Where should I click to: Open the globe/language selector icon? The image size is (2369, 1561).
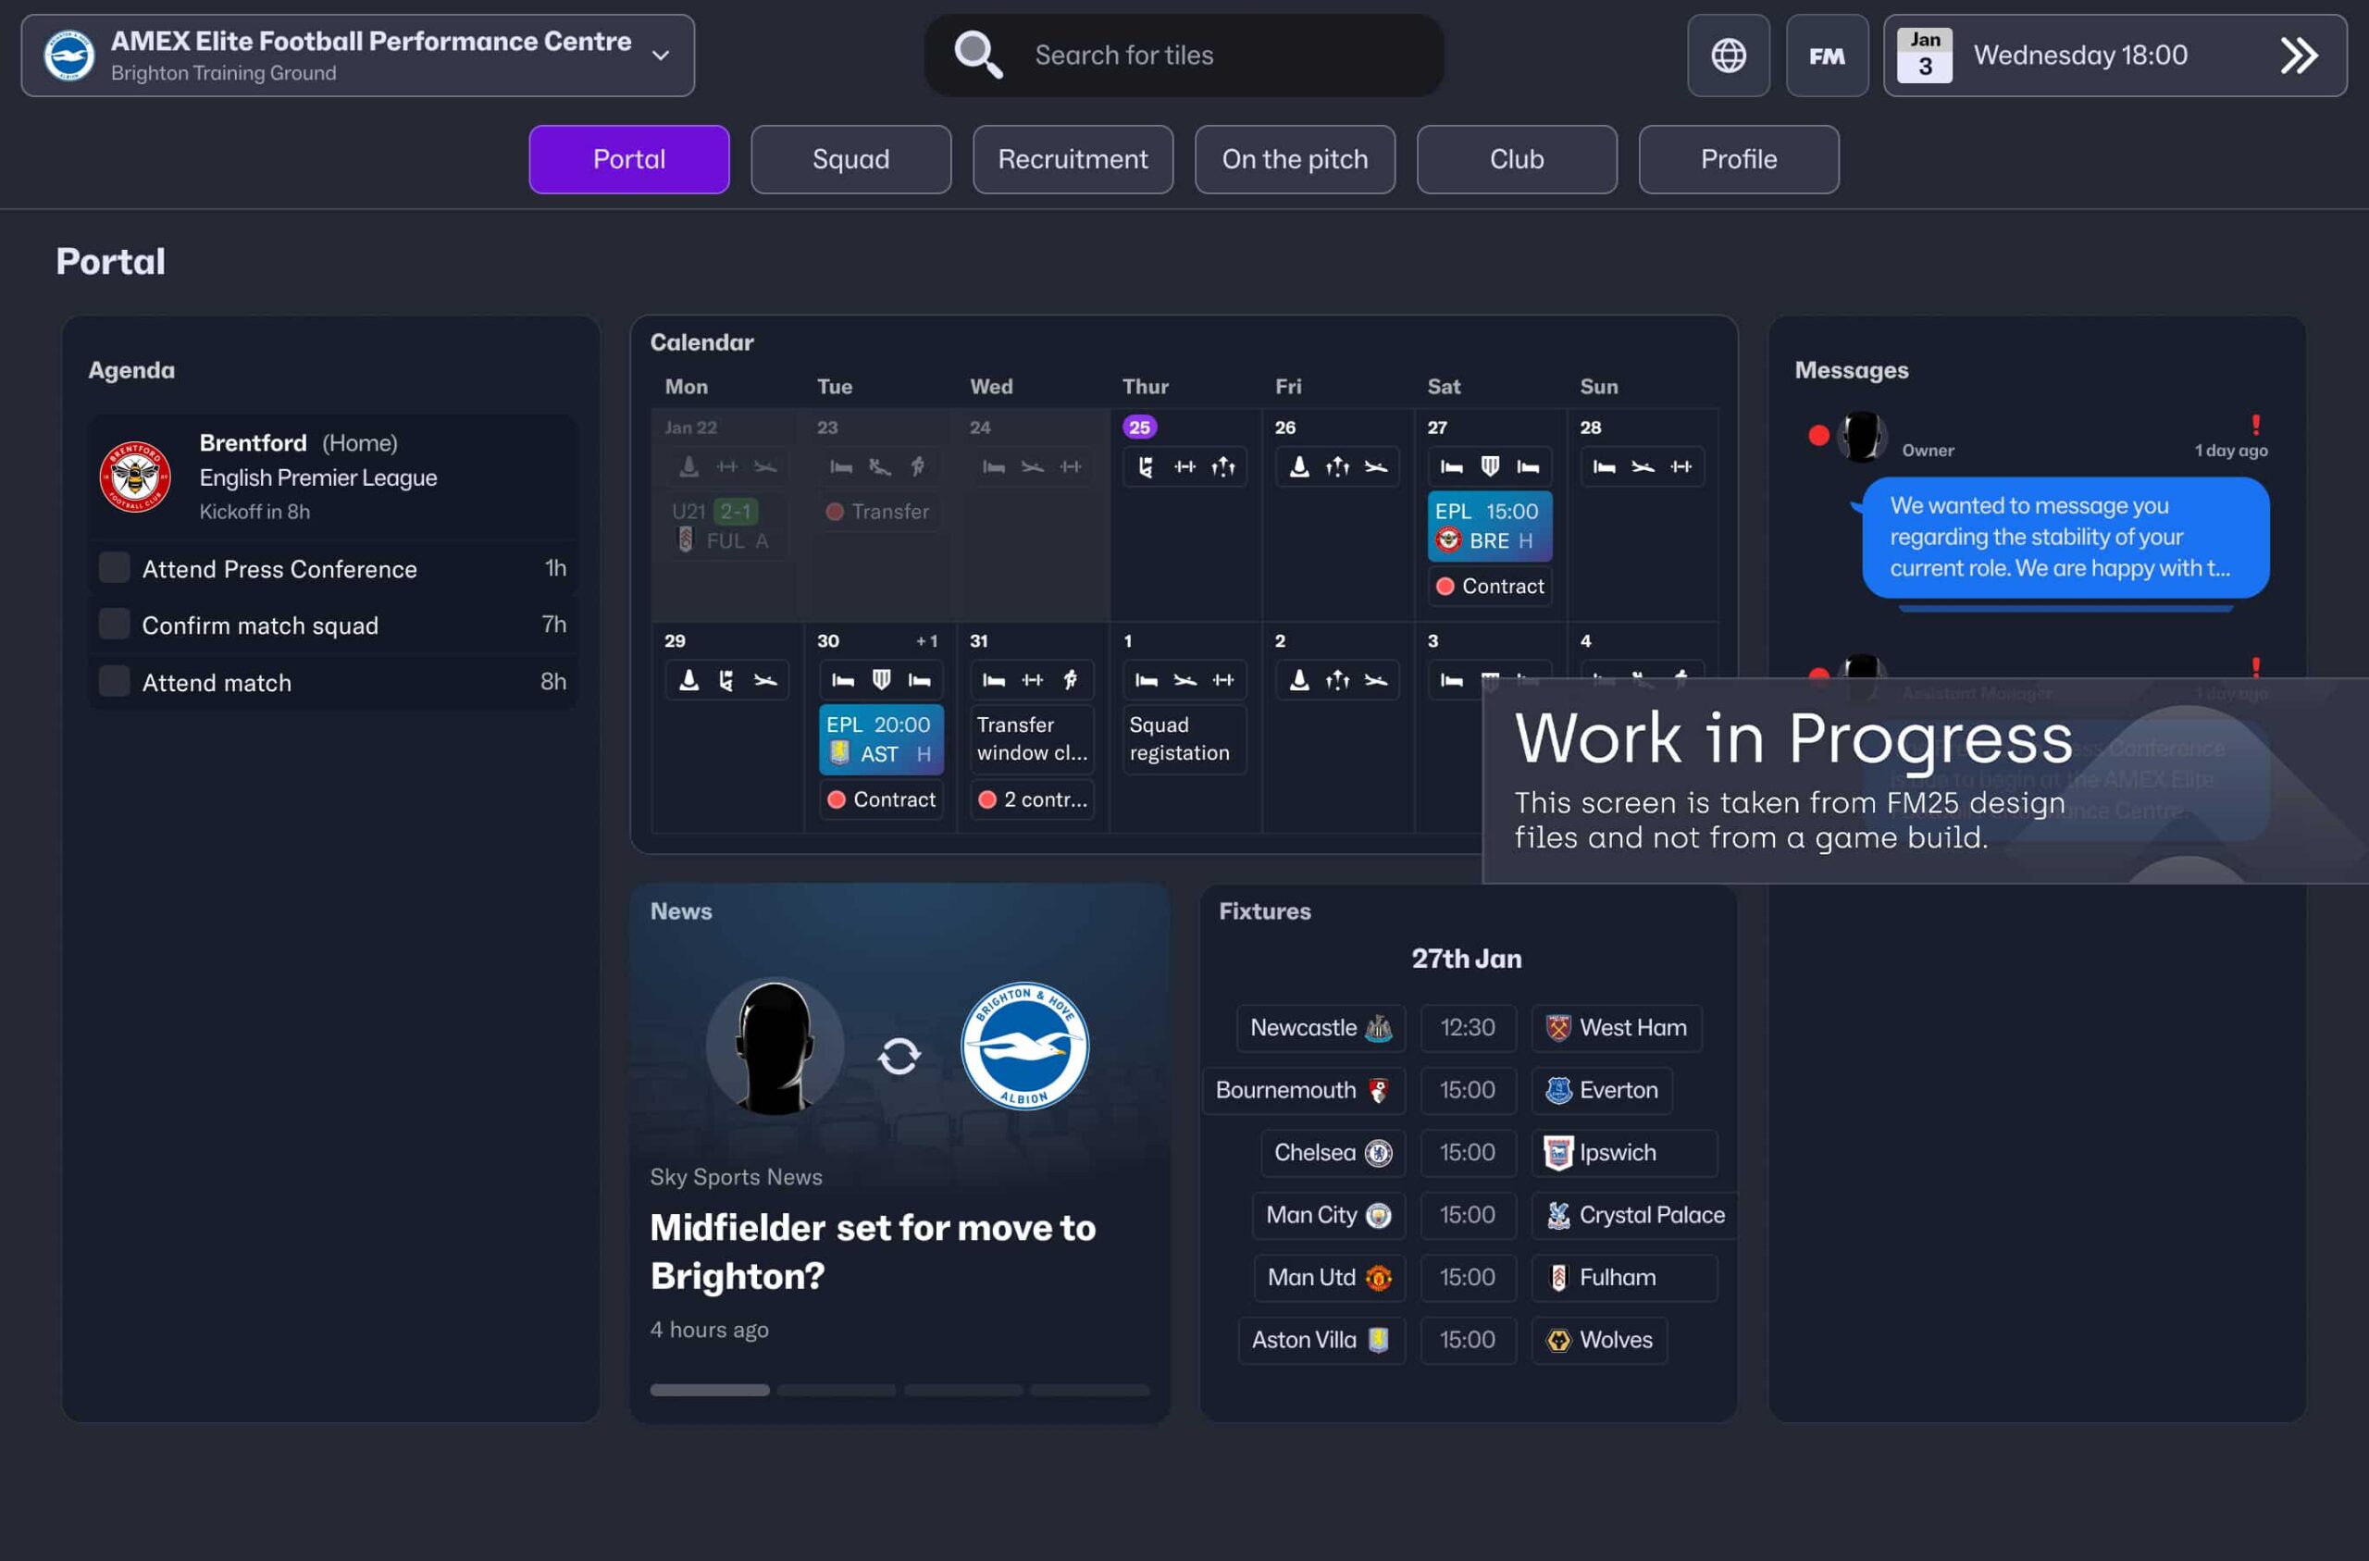click(1728, 54)
